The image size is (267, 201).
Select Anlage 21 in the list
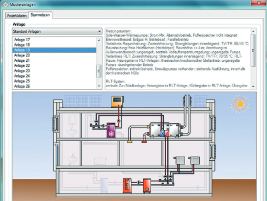tap(54, 61)
